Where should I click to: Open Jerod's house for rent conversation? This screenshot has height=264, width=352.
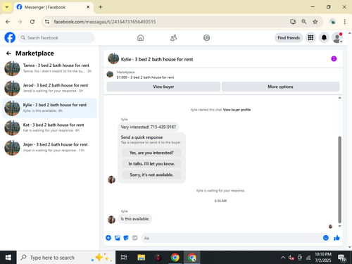pyautogui.click(x=49, y=88)
